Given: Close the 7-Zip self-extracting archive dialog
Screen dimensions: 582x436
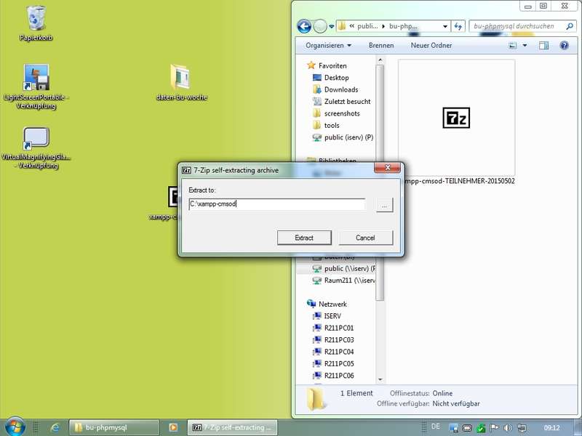Looking at the screenshot, I should (x=387, y=168).
